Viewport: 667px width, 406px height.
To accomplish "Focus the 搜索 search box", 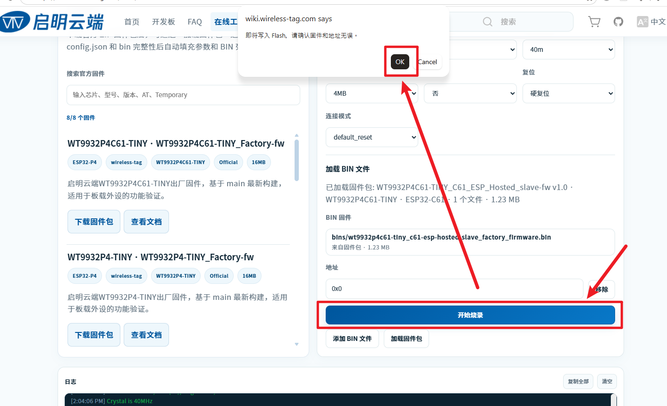I will coord(511,22).
